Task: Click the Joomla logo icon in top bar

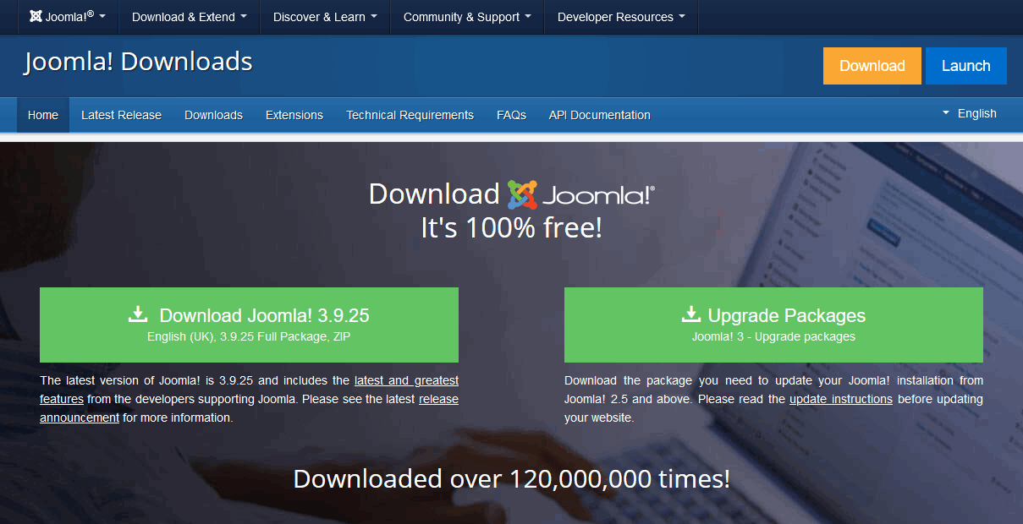Action: click(x=36, y=17)
